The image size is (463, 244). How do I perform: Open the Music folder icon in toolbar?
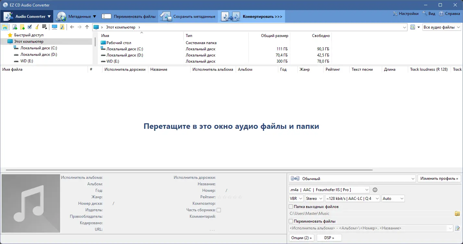(x=62, y=27)
